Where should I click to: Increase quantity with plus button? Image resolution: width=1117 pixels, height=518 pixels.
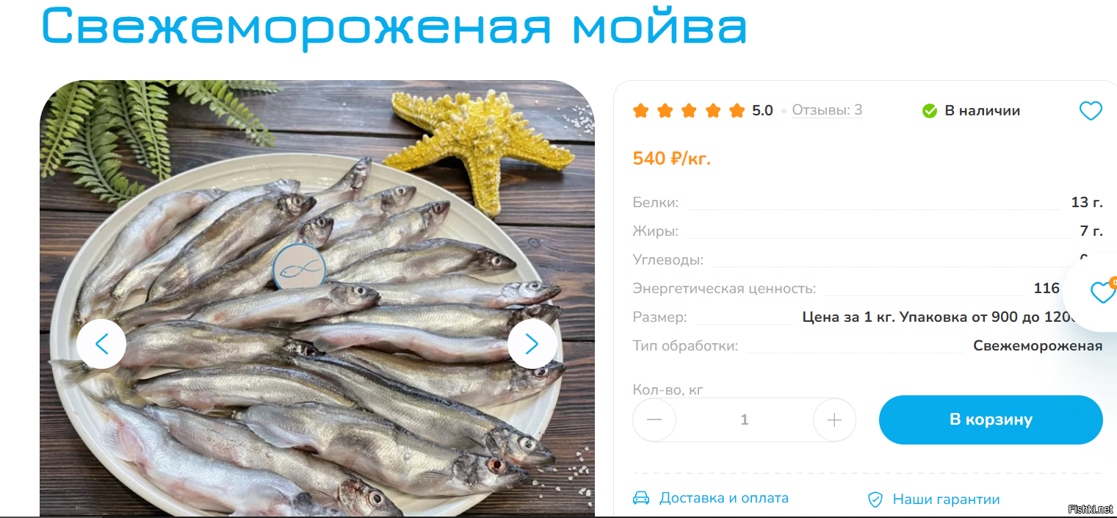834,420
